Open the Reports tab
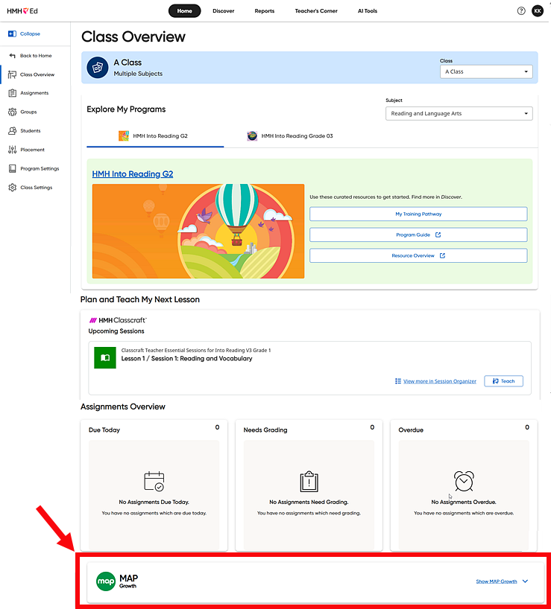Image resolution: width=551 pixels, height=609 pixels. point(265,11)
